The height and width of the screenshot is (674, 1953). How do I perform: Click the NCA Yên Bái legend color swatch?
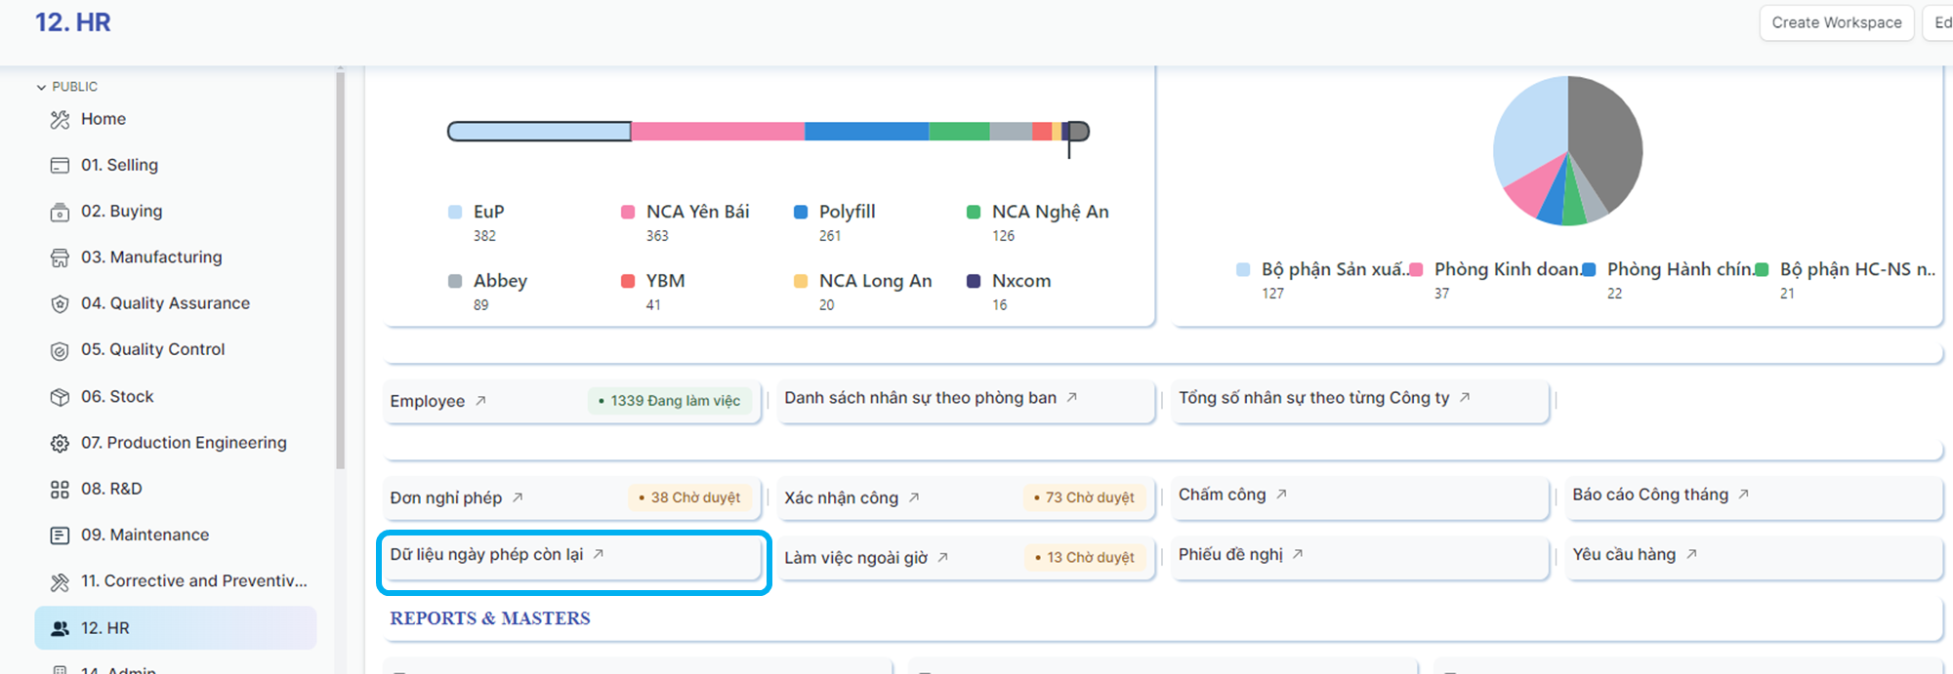click(x=628, y=213)
